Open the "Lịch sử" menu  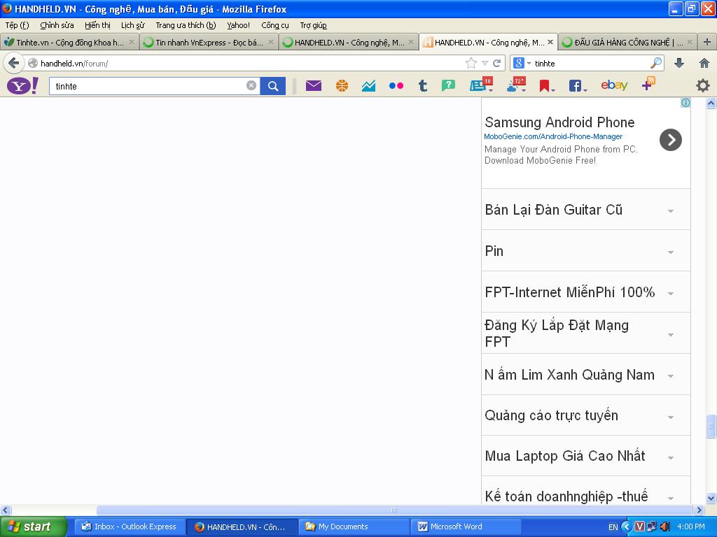132,25
